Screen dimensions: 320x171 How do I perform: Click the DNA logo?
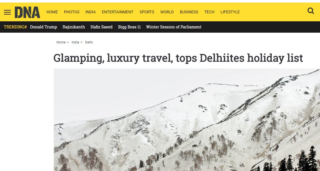(x=27, y=12)
